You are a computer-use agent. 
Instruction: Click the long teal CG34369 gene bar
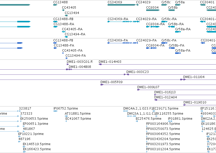click(x=122, y=5)
